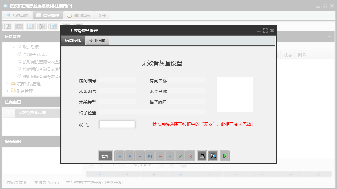The height and width of the screenshot is (189, 337).
Task: Switch to the 使用指南 tab in the dialog
Action: [x=97, y=40]
